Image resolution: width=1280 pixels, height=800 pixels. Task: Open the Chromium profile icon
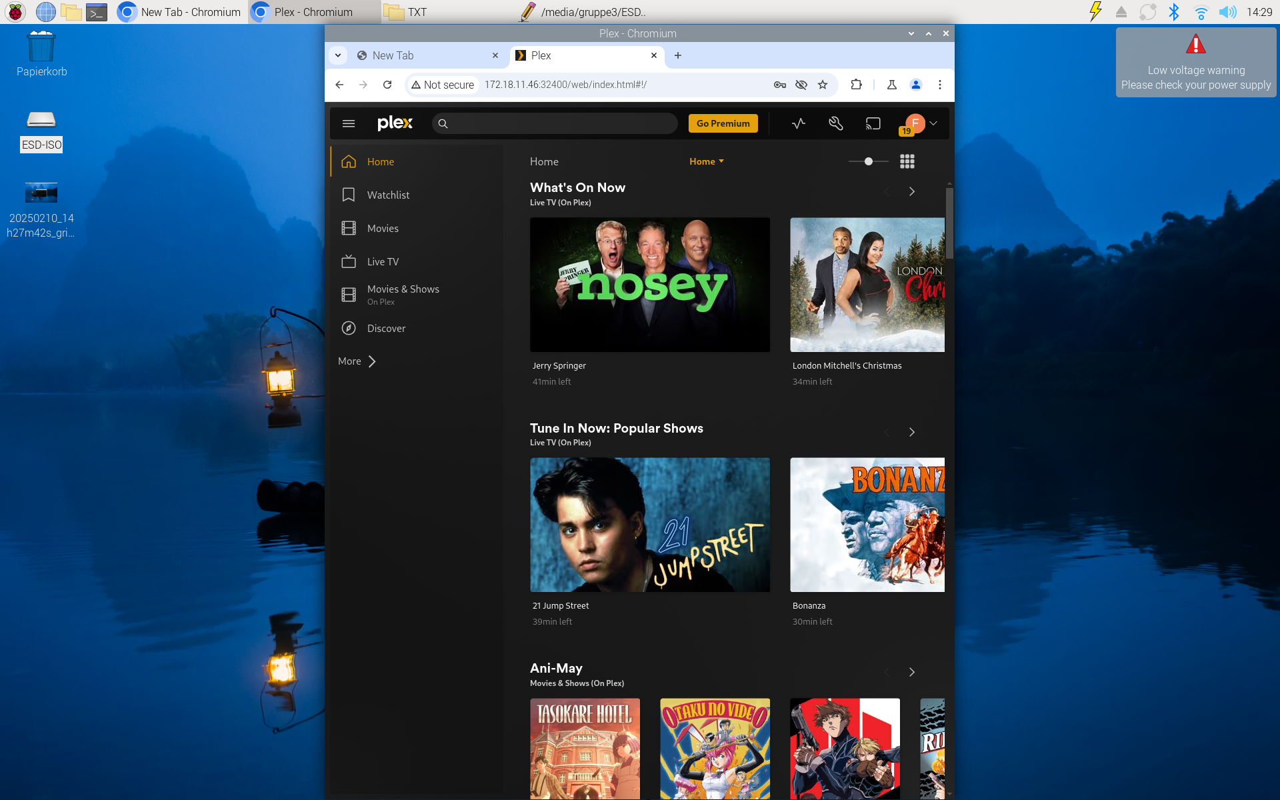click(x=916, y=85)
